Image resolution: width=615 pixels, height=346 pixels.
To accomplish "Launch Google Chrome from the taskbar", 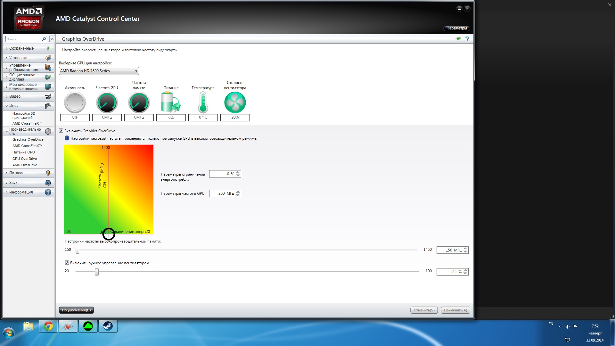I will pyautogui.click(x=48, y=326).
